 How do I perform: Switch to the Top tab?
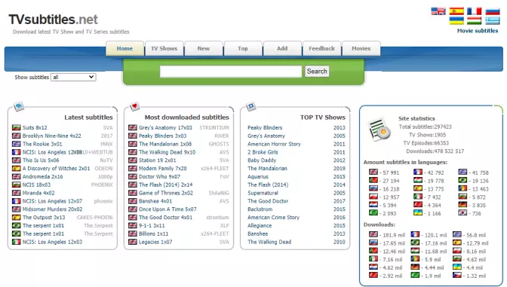[x=243, y=48]
